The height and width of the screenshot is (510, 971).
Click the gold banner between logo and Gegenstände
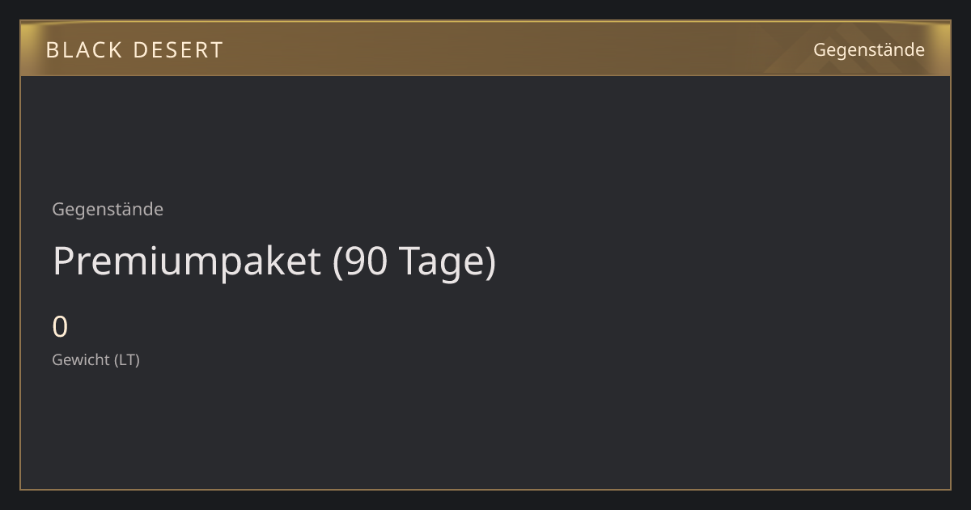(518, 49)
